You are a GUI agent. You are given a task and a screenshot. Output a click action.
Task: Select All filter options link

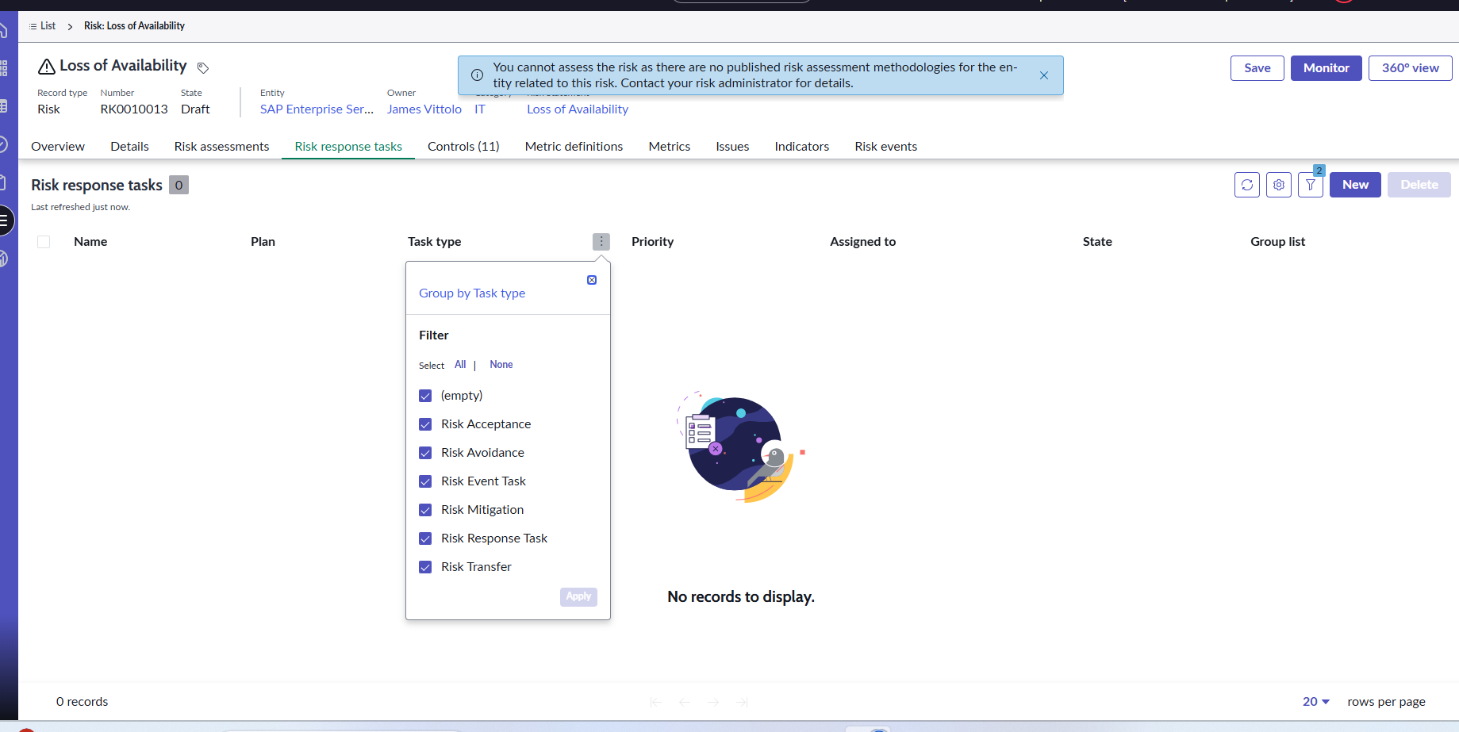(x=460, y=365)
